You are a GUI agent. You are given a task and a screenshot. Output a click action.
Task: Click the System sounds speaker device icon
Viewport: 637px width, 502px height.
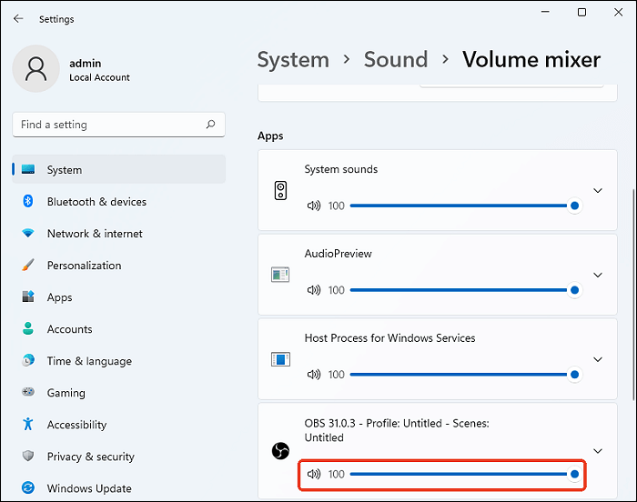[x=280, y=191]
